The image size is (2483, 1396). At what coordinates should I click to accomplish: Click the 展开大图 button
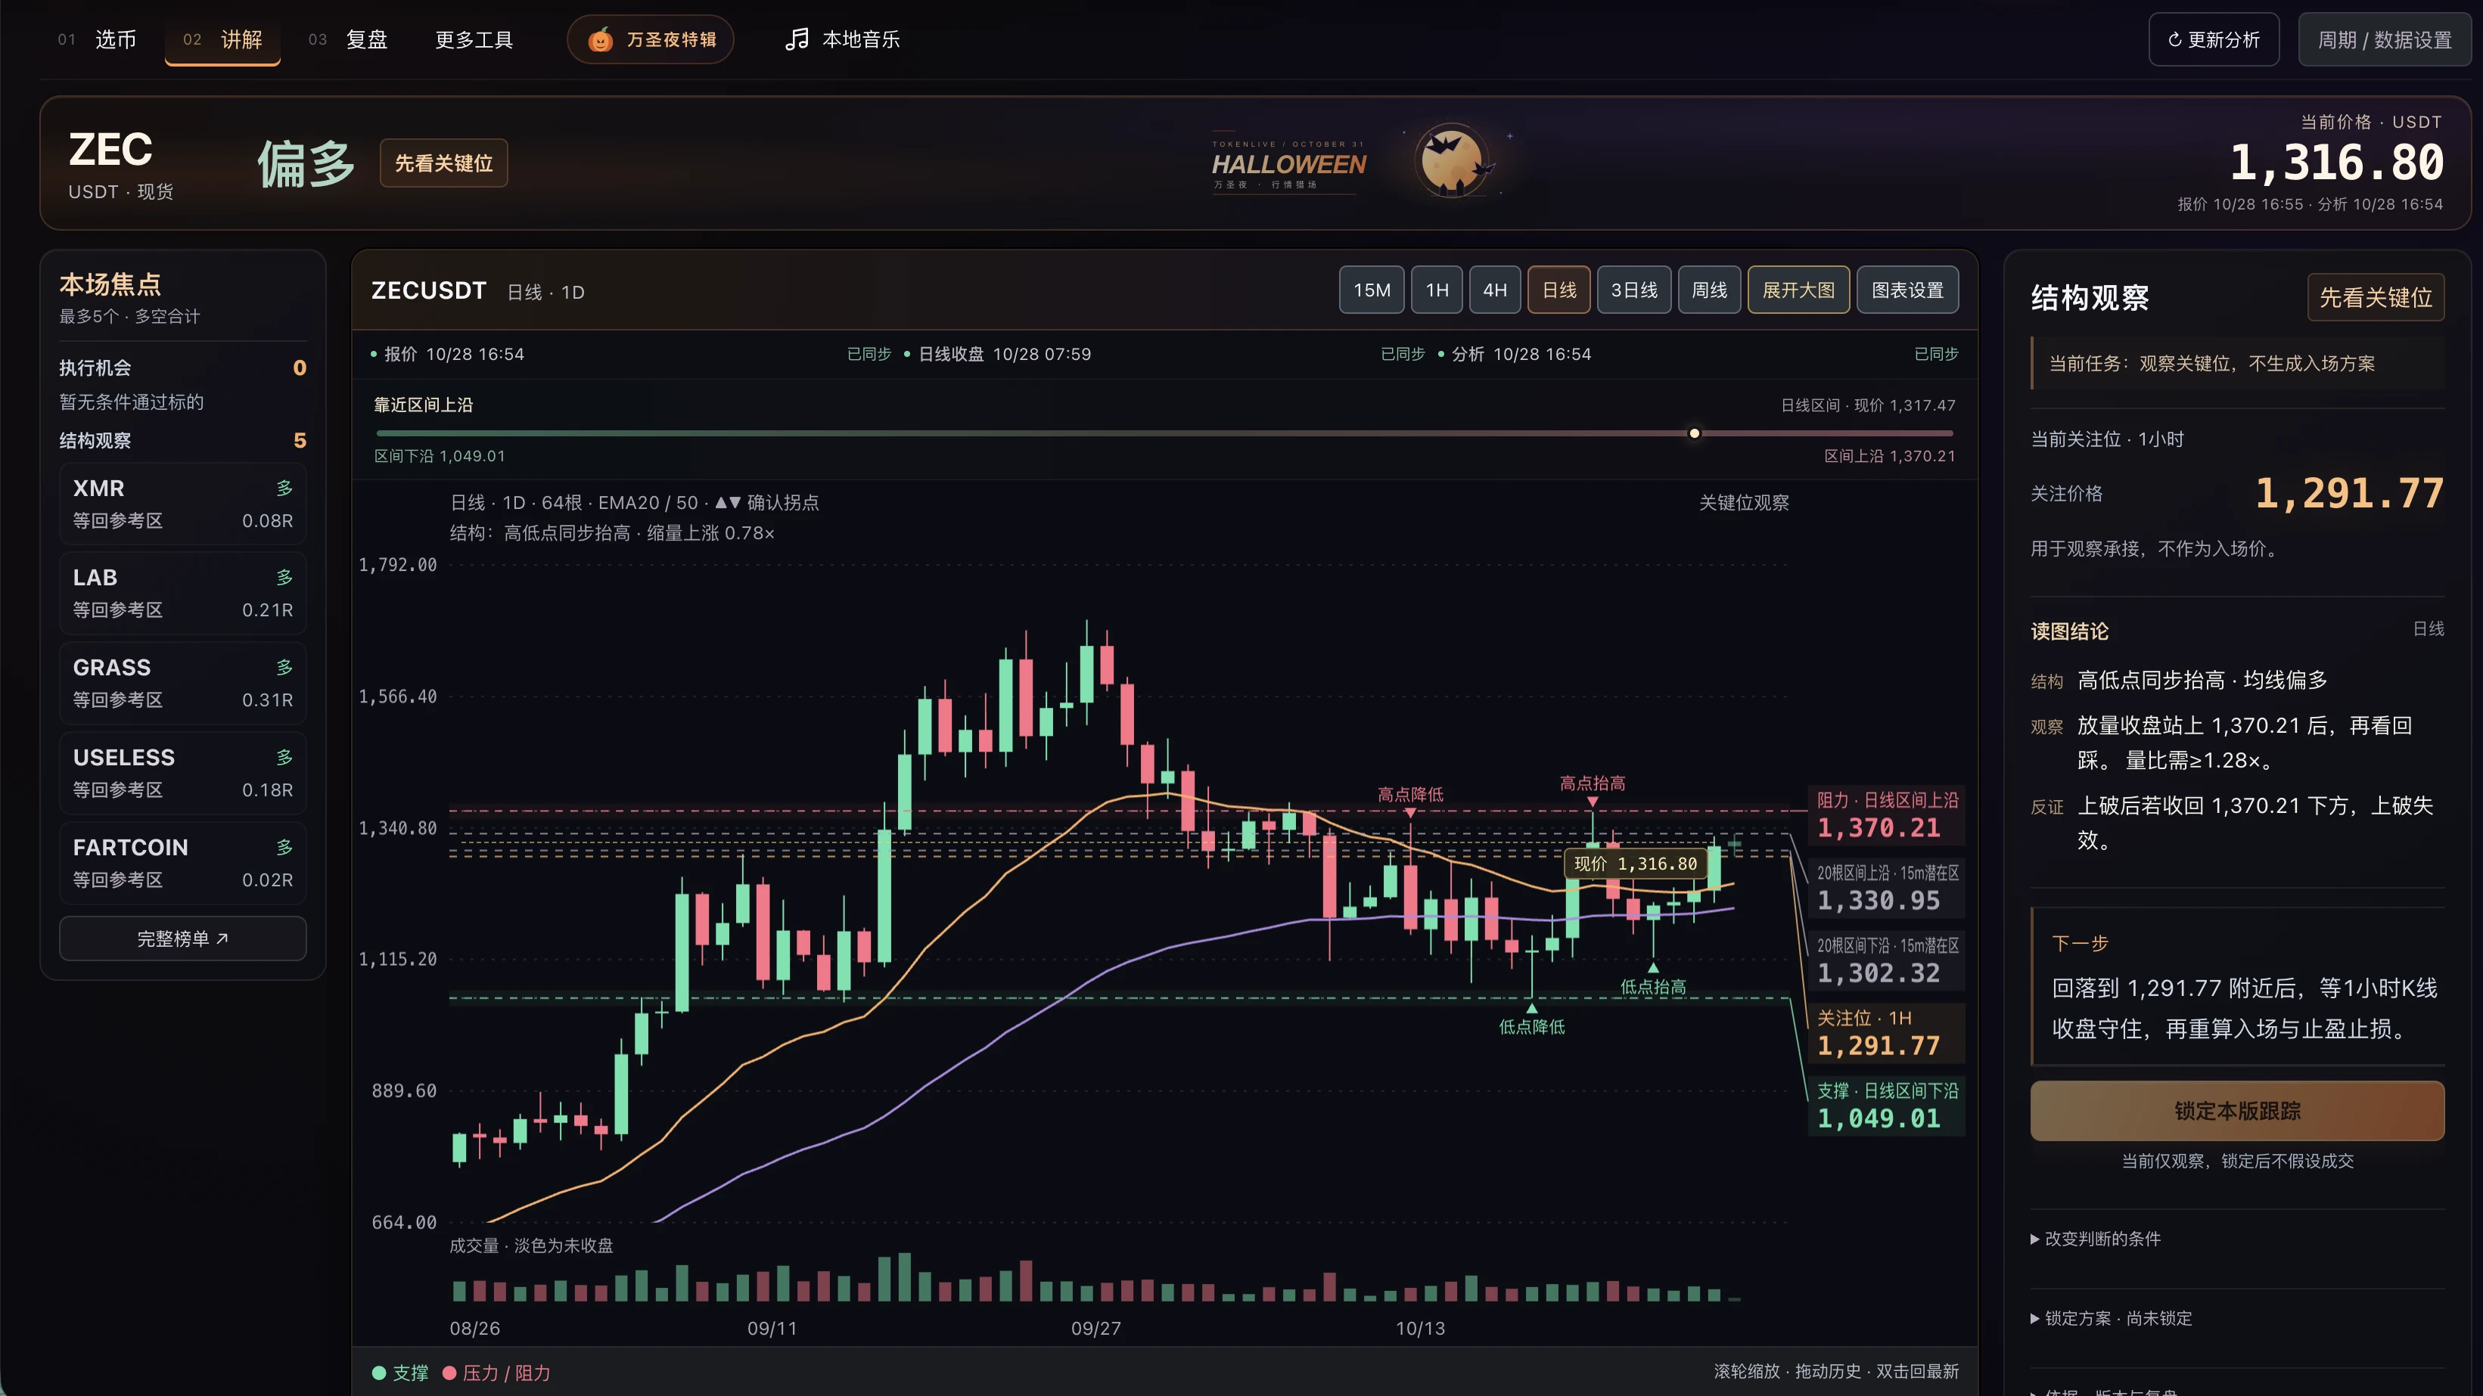tap(1798, 290)
